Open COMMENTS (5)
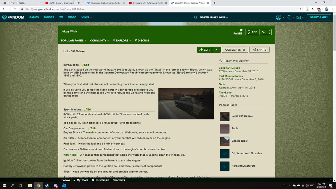This screenshot has width=336, height=189. point(235,50)
